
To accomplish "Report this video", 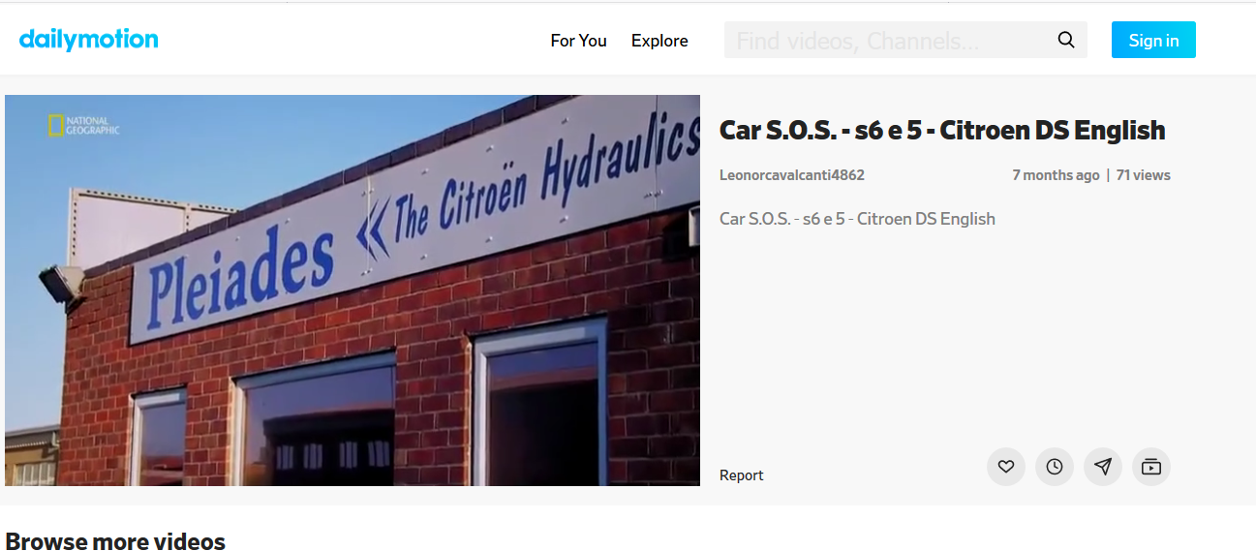I will click(x=742, y=475).
